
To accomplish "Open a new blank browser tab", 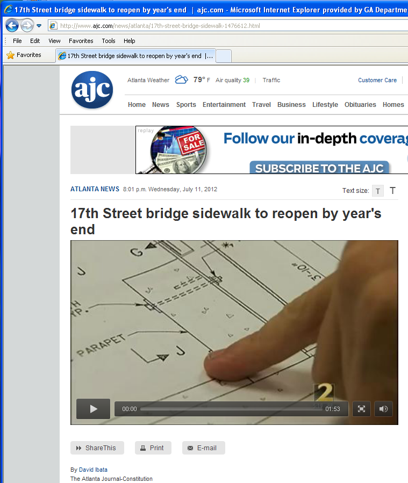I will point(224,56).
